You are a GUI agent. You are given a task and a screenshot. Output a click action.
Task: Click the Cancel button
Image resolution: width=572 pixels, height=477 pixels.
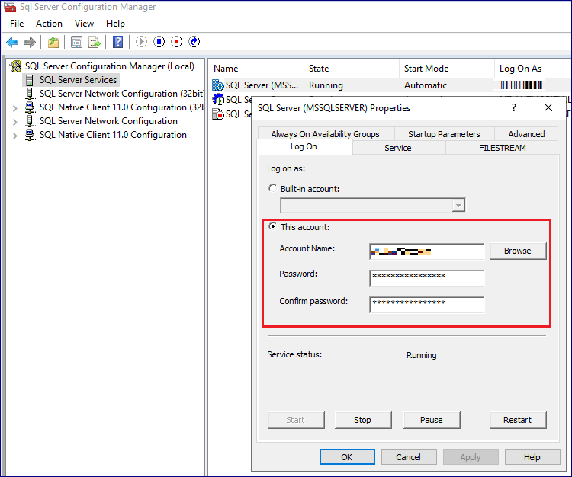pos(409,457)
